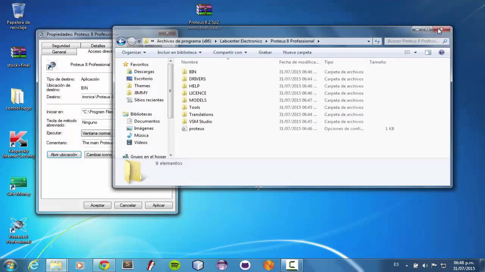The image size is (485, 272).
Task: Open the Incluir en biblioteca dropdown
Action: tap(179, 53)
